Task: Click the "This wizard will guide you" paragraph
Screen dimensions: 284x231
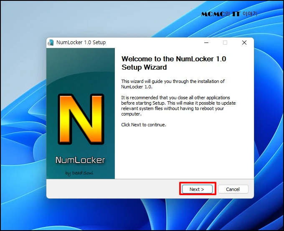Action: [173, 84]
